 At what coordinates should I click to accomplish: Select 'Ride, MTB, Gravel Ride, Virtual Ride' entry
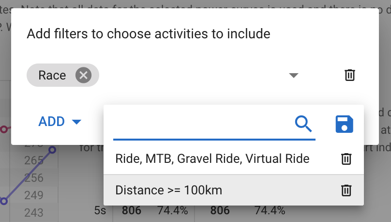[212, 159]
